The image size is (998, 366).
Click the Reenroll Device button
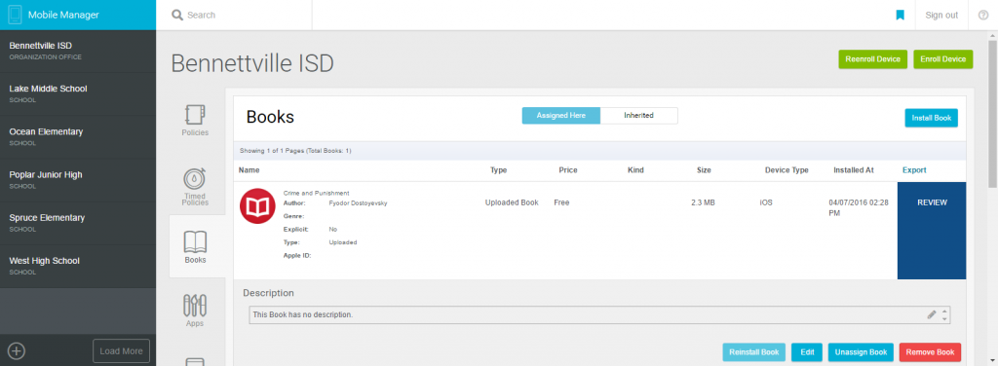pos(872,59)
